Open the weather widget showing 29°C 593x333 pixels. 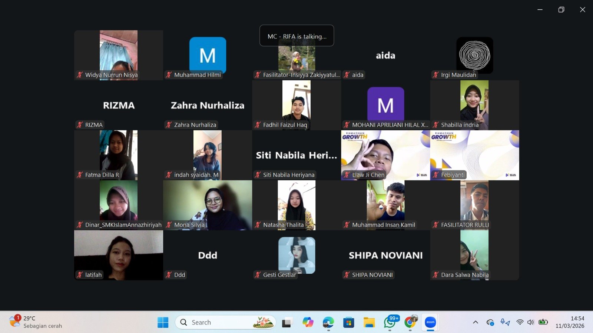coord(35,322)
